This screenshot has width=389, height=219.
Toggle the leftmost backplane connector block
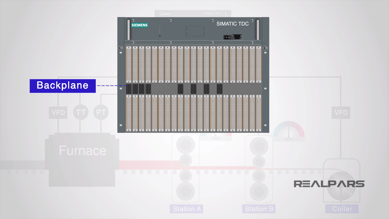tap(128, 89)
